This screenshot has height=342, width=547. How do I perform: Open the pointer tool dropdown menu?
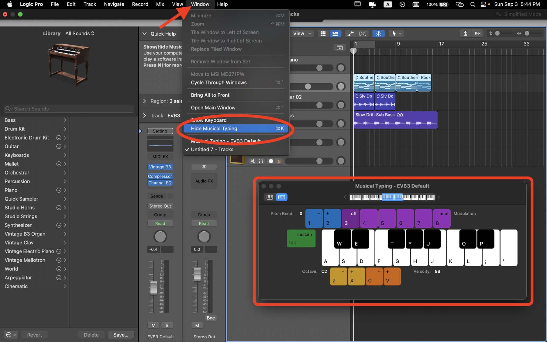click(x=397, y=33)
